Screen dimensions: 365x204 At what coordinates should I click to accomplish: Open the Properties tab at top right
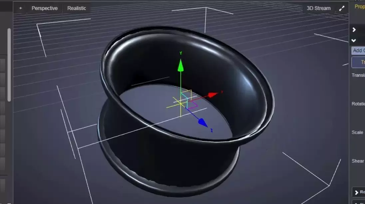[x=360, y=7]
